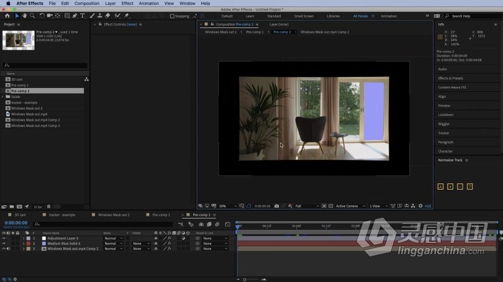The height and width of the screenshot is (282, 503).
Task: Open the 1 View layout dropdown
Action: 378,206
